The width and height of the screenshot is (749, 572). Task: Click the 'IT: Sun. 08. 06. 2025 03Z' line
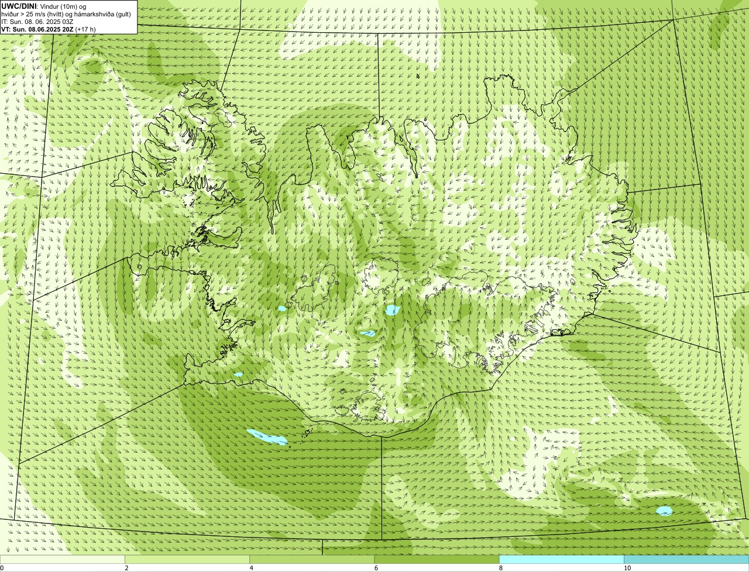coord(37,22)
